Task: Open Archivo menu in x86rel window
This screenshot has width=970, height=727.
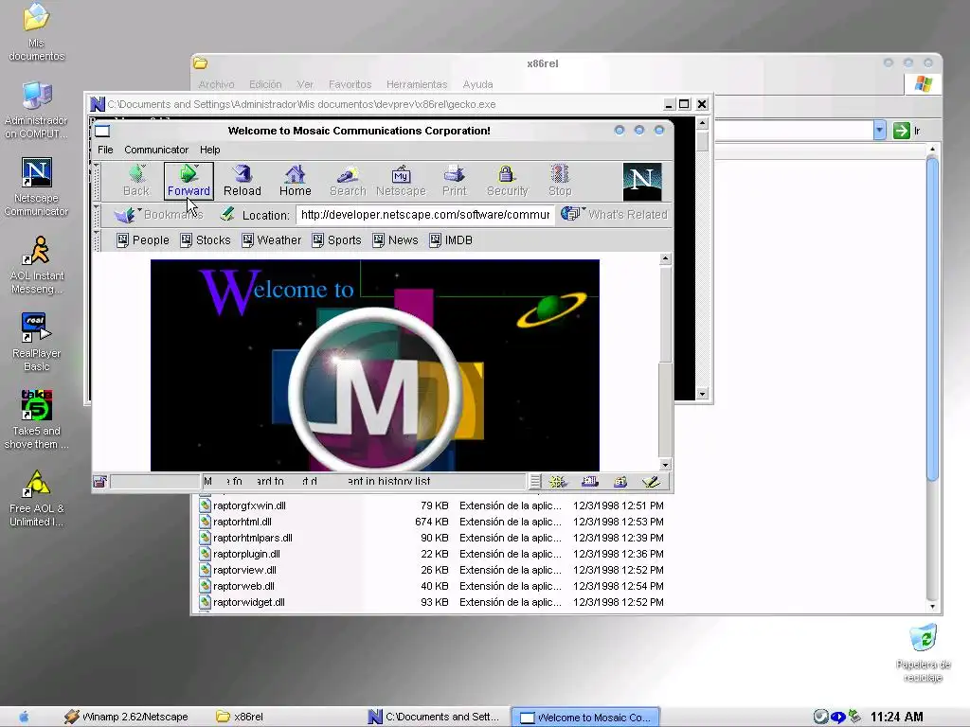Action: [x=217, y=84]
